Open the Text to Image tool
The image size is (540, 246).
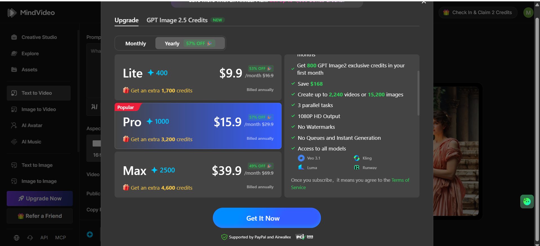click(39, 165)
